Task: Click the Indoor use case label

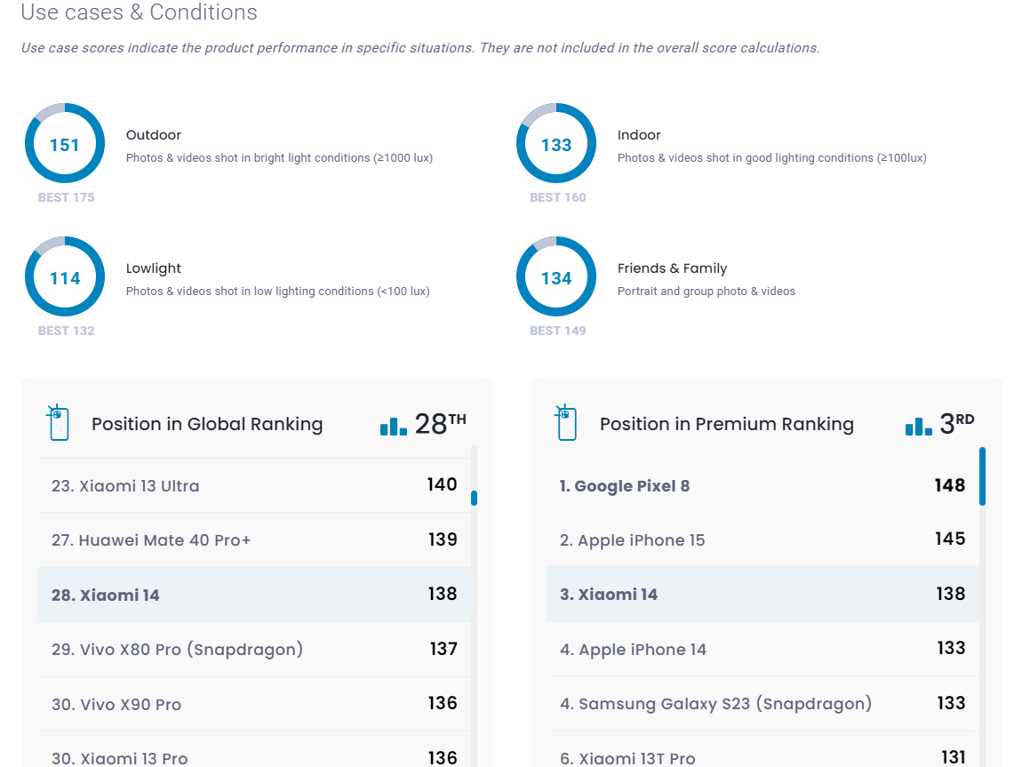Action: 639,135
